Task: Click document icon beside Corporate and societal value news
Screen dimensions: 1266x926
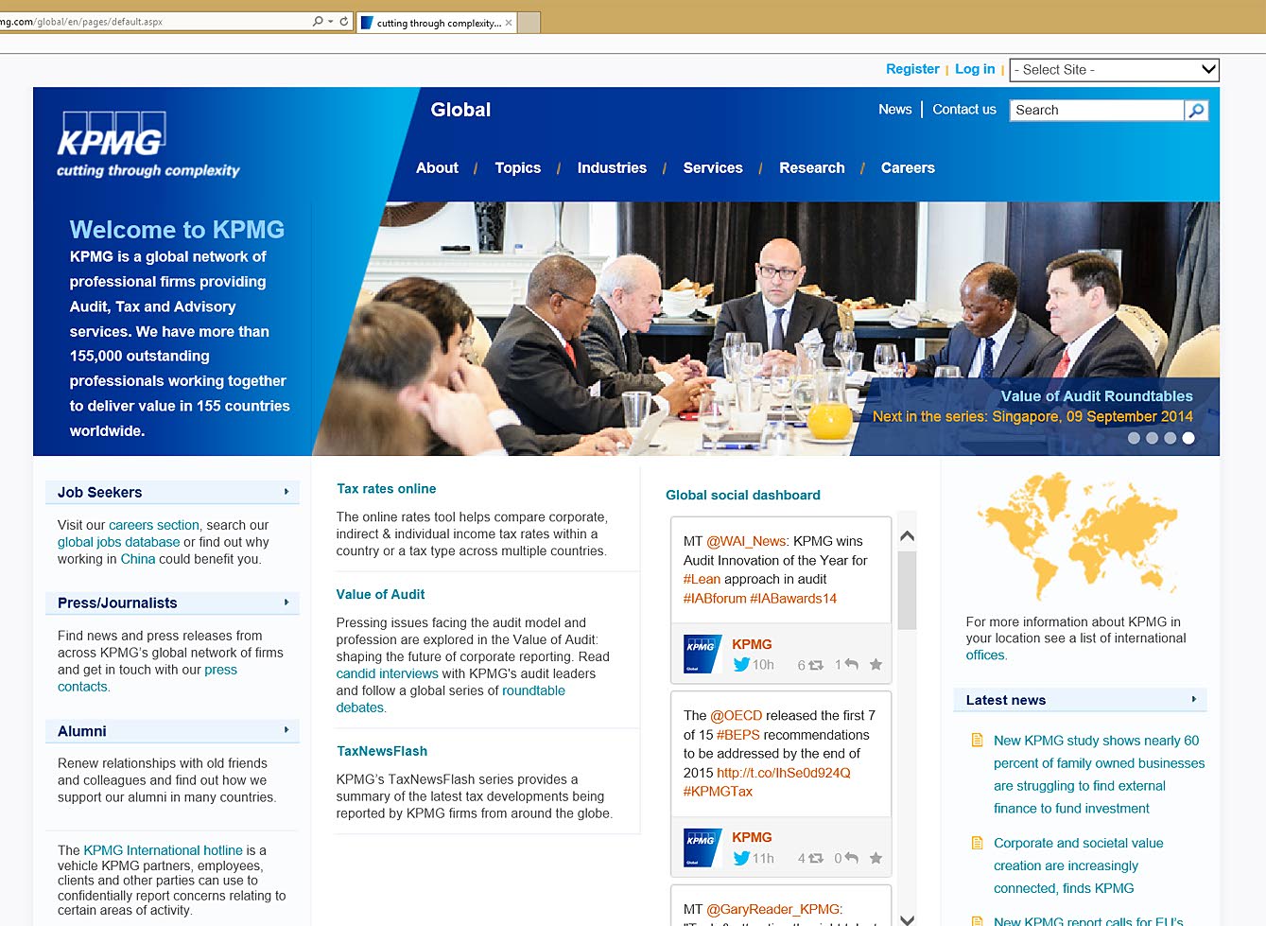Action: coord(978,843)
